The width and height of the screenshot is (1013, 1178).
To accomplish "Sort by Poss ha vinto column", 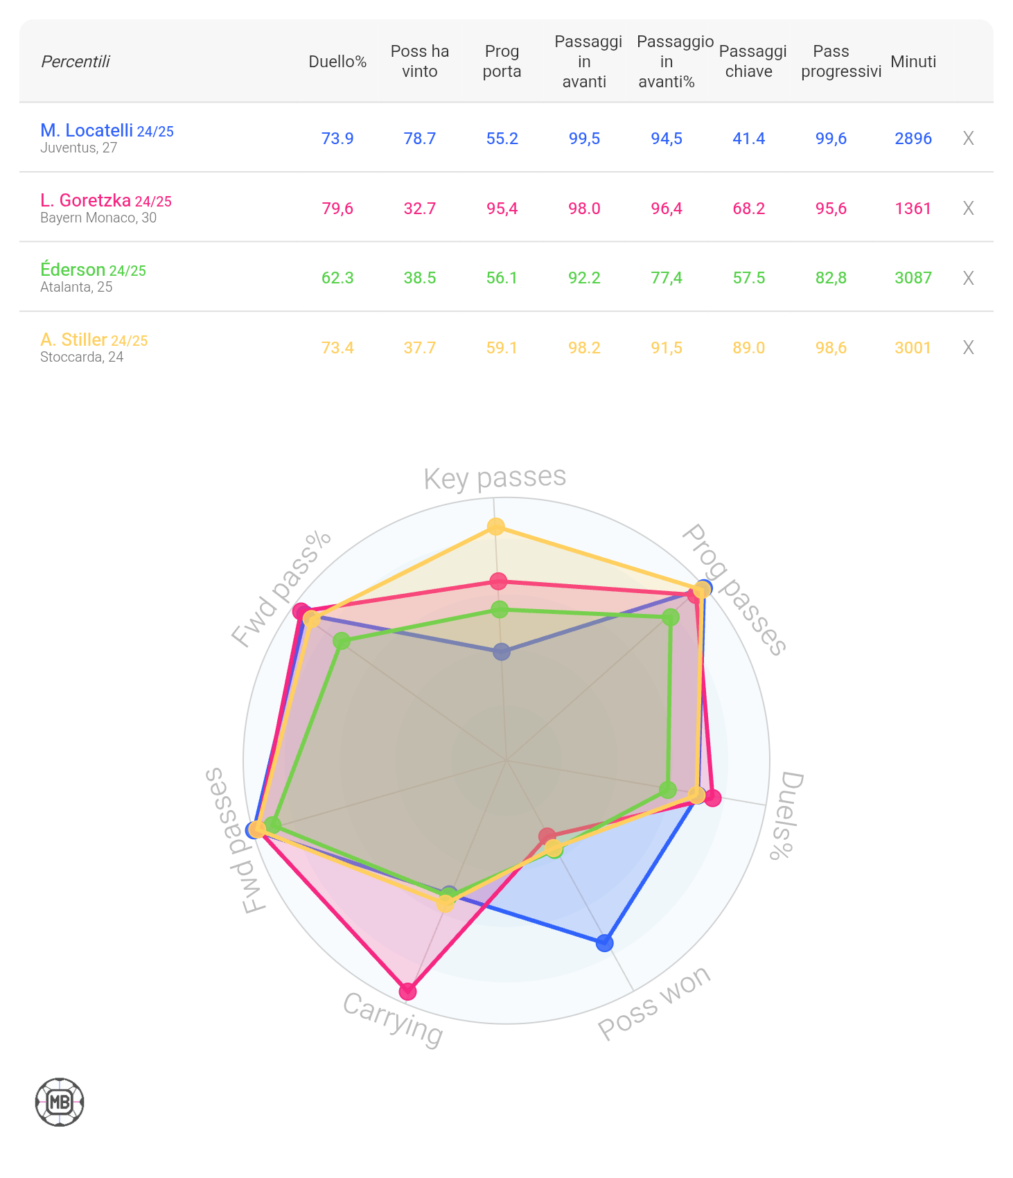I will pos(420,61).
